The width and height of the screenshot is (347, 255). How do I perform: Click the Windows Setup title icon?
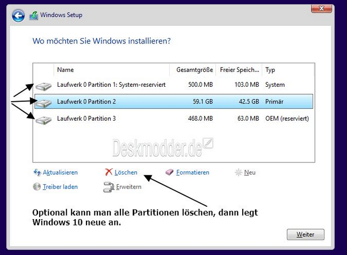[x=34, y=16]
